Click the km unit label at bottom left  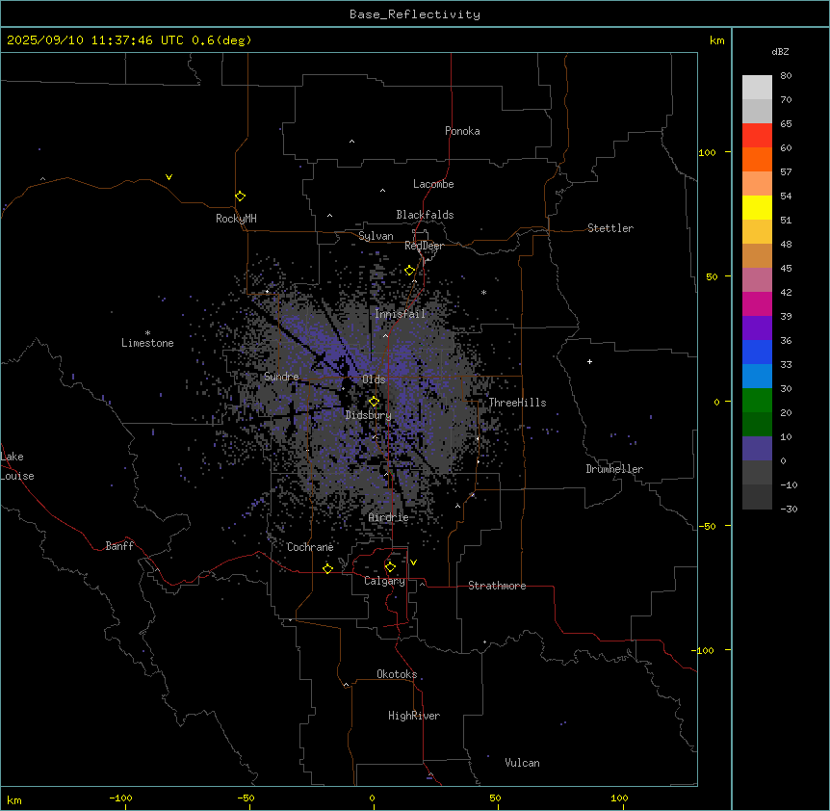click(x=14, y=800)
